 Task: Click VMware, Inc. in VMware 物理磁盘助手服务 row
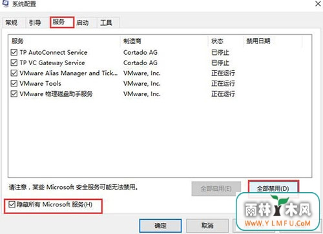pyautogui.click(x=142, y=94)
